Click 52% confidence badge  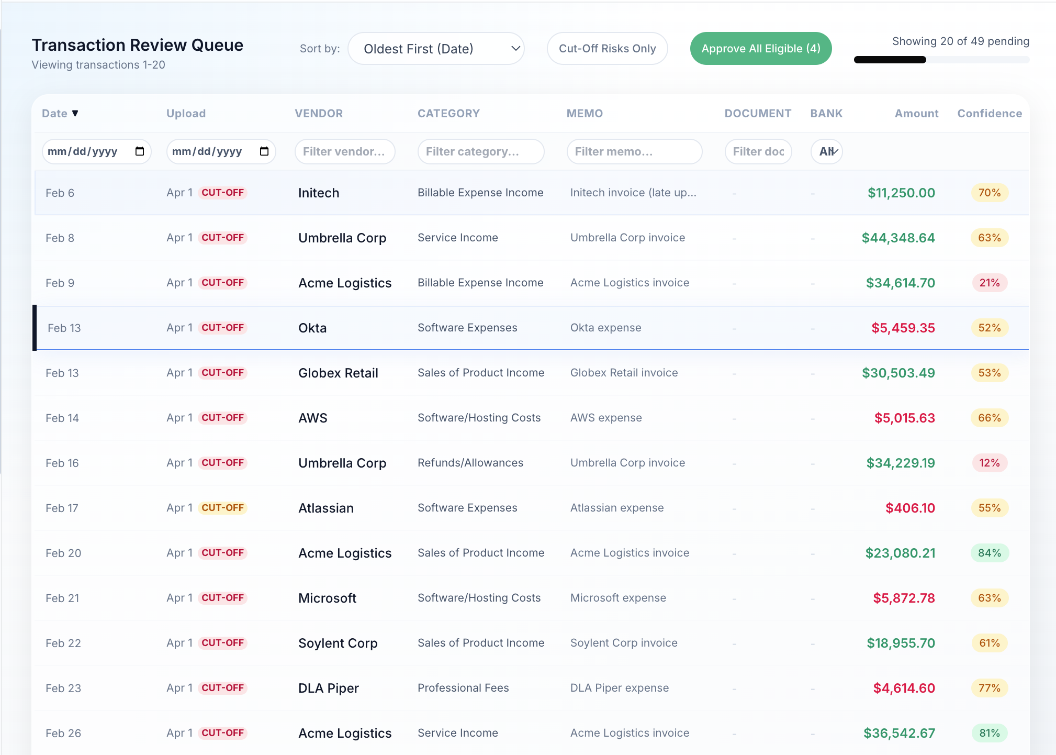(990, 328)
